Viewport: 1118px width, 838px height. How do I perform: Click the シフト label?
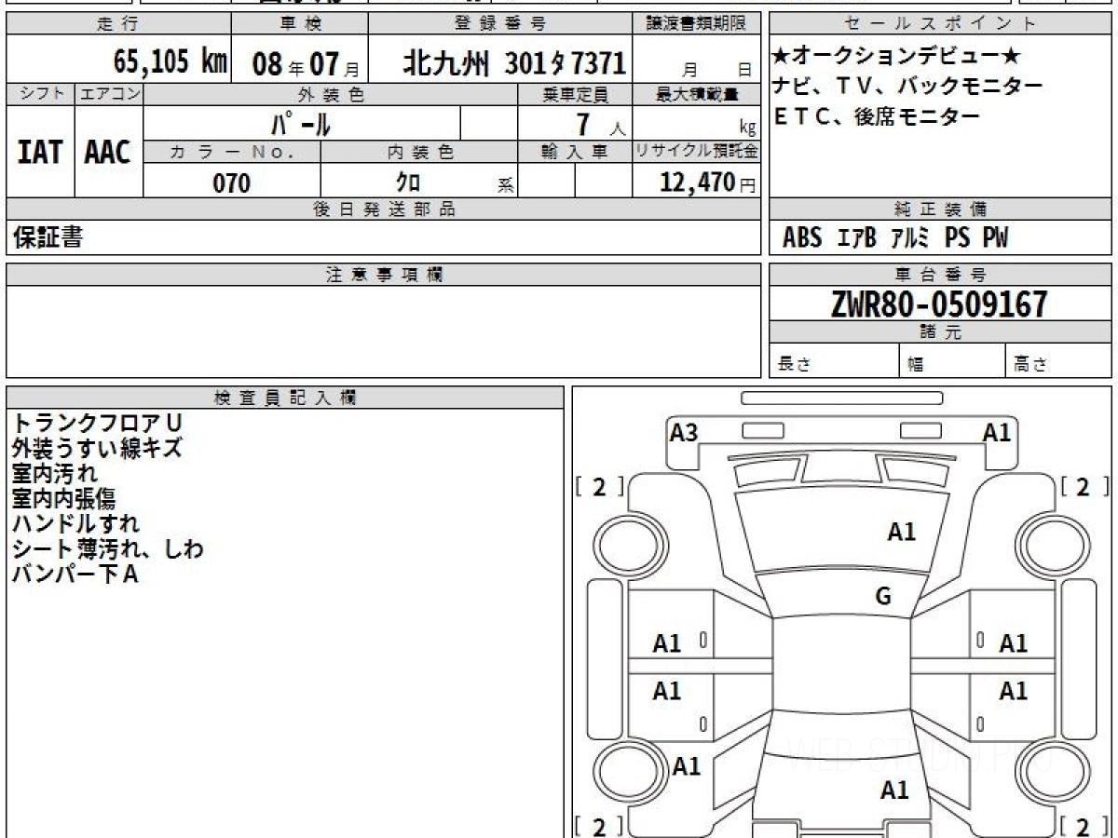pos(40,94)
